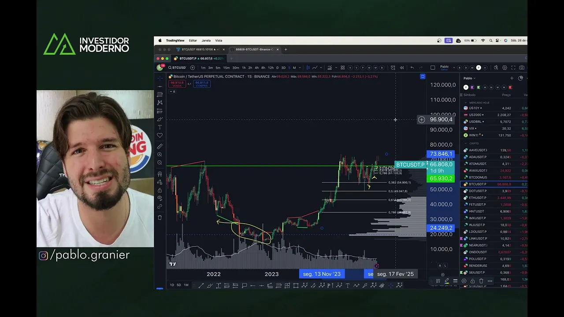Screen dimensions: 564x317
Task: Select the 3D timeframe
Action: (x=283, y=68)
